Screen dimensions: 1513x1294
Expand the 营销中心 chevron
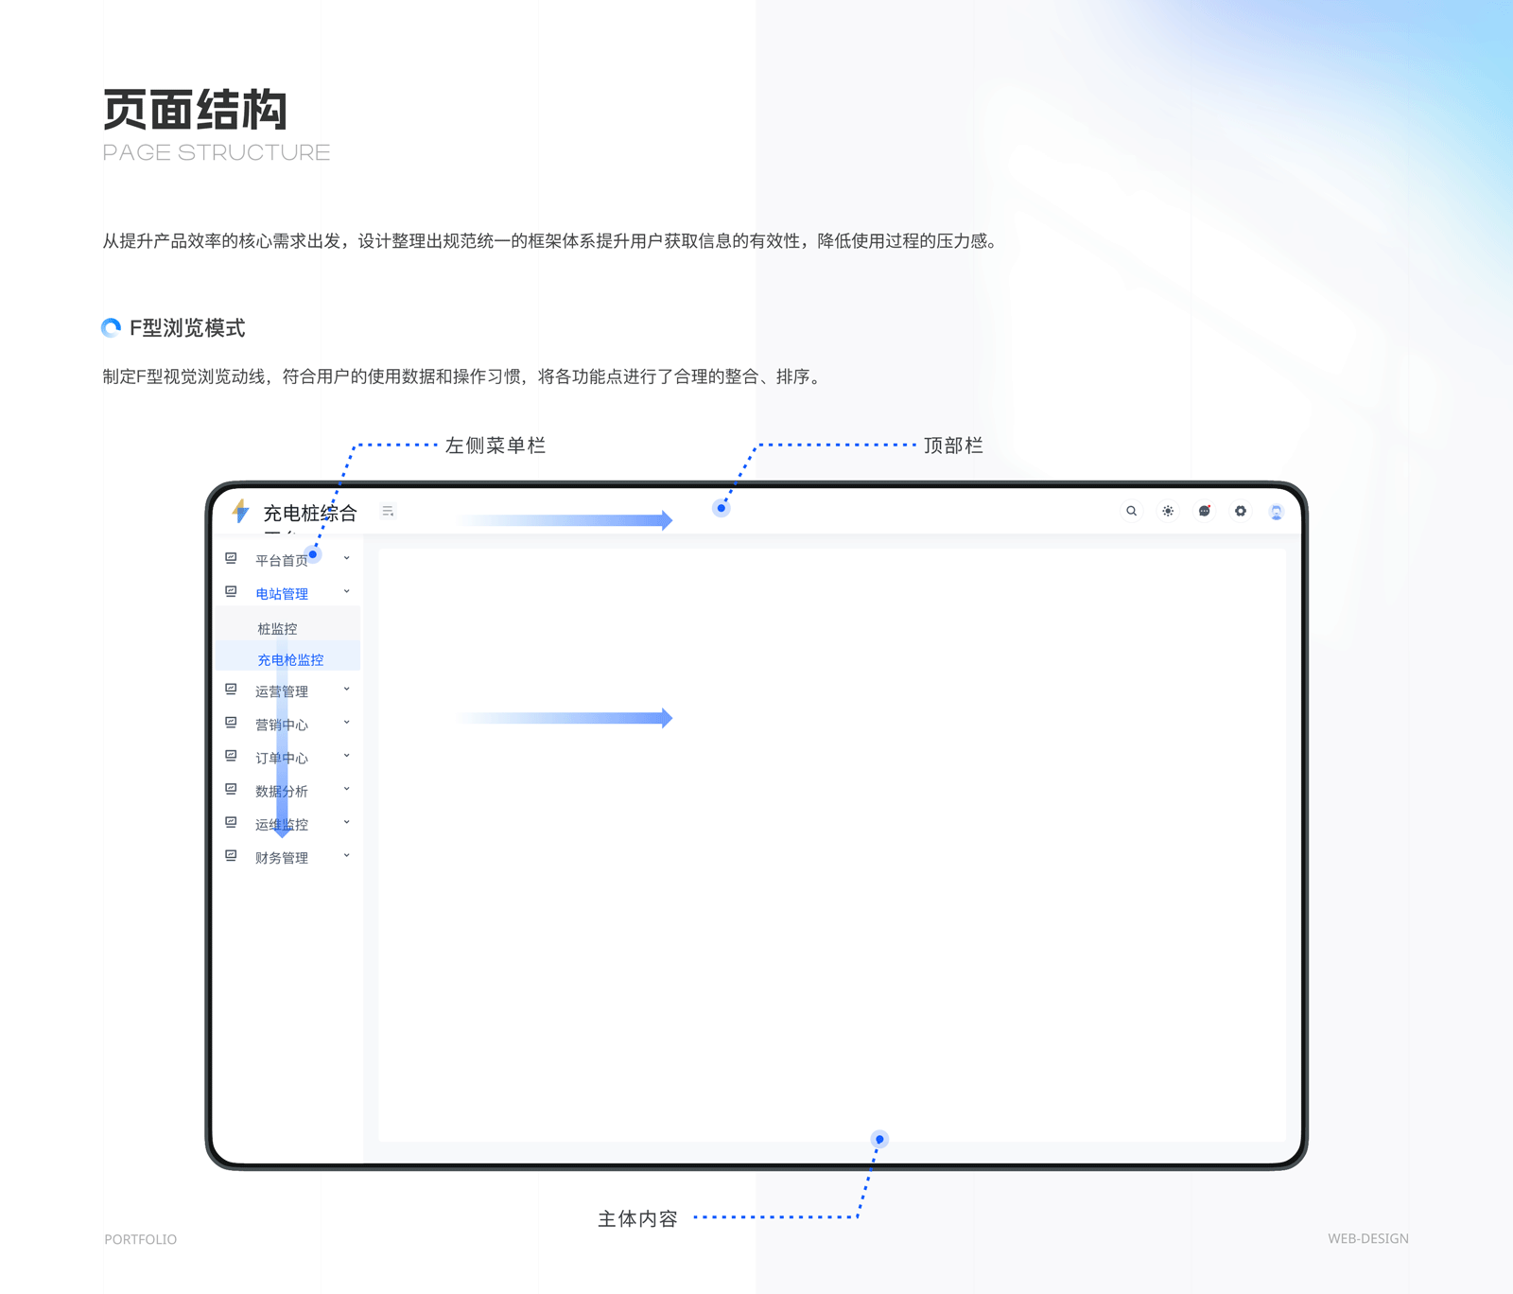tap(346, 724)
